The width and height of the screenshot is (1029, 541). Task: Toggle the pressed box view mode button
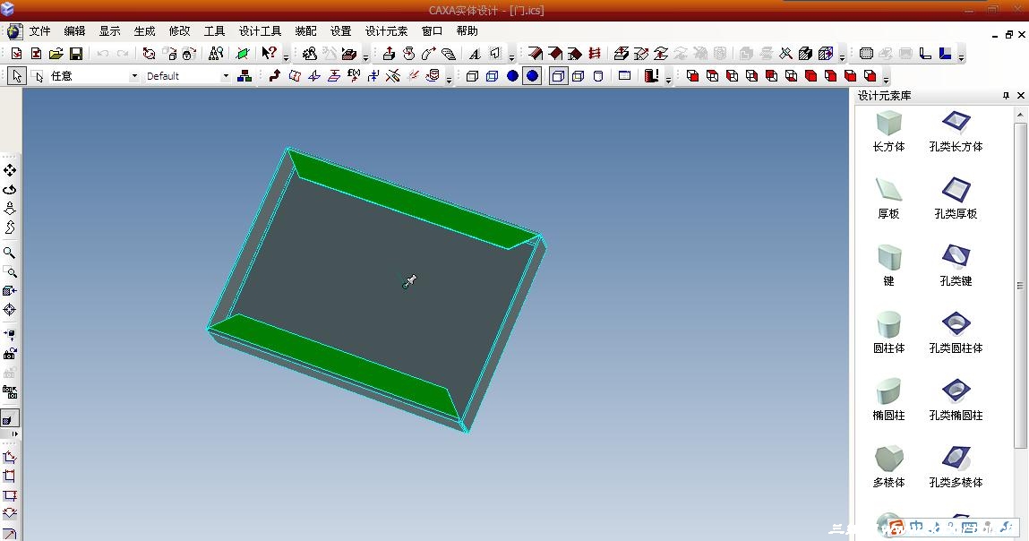558,76
